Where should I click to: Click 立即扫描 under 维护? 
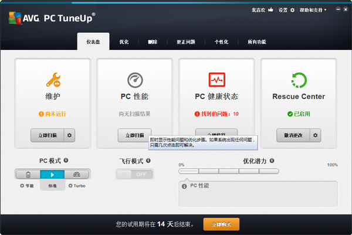(48, 135)
